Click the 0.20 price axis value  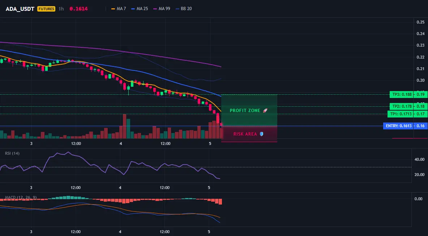coord(421,80)
